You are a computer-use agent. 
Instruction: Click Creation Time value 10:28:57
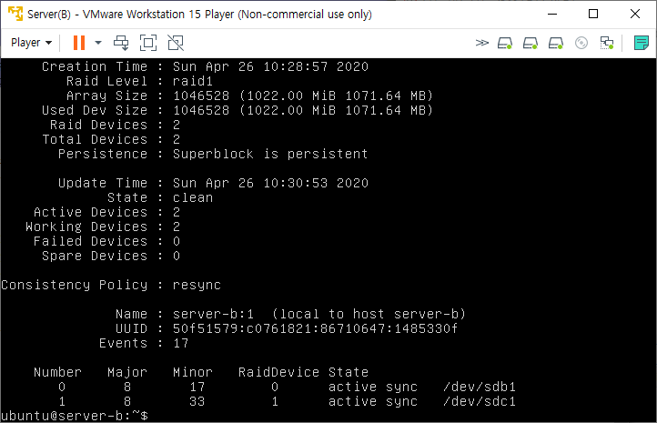click(x=296, y=66)
